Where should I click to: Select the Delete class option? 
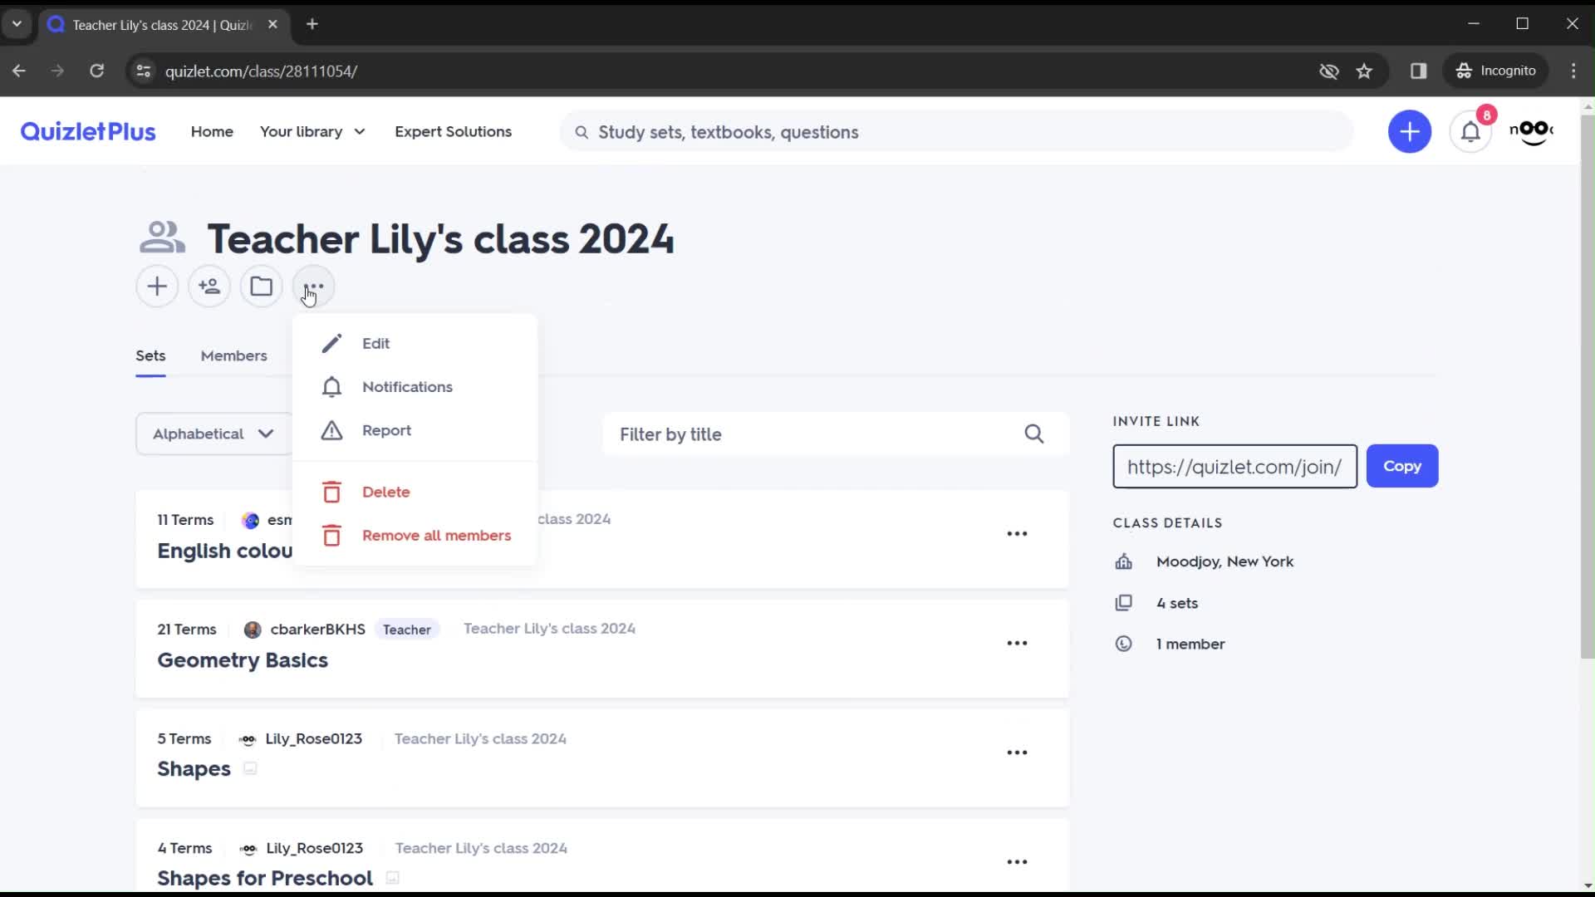tap(385, 491)
